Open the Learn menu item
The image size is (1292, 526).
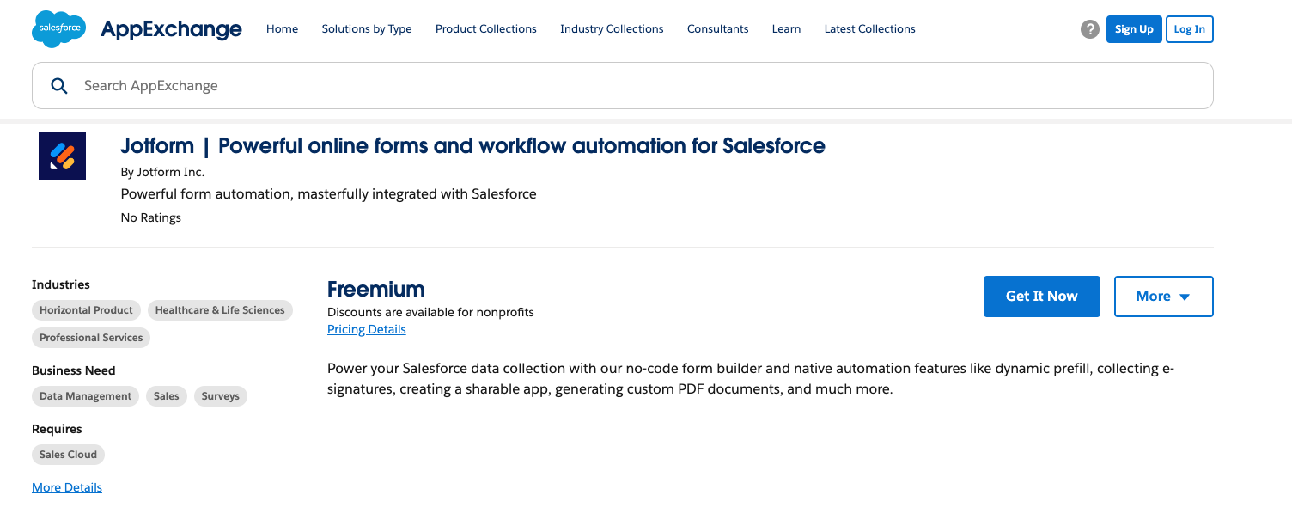pos(786,29)
